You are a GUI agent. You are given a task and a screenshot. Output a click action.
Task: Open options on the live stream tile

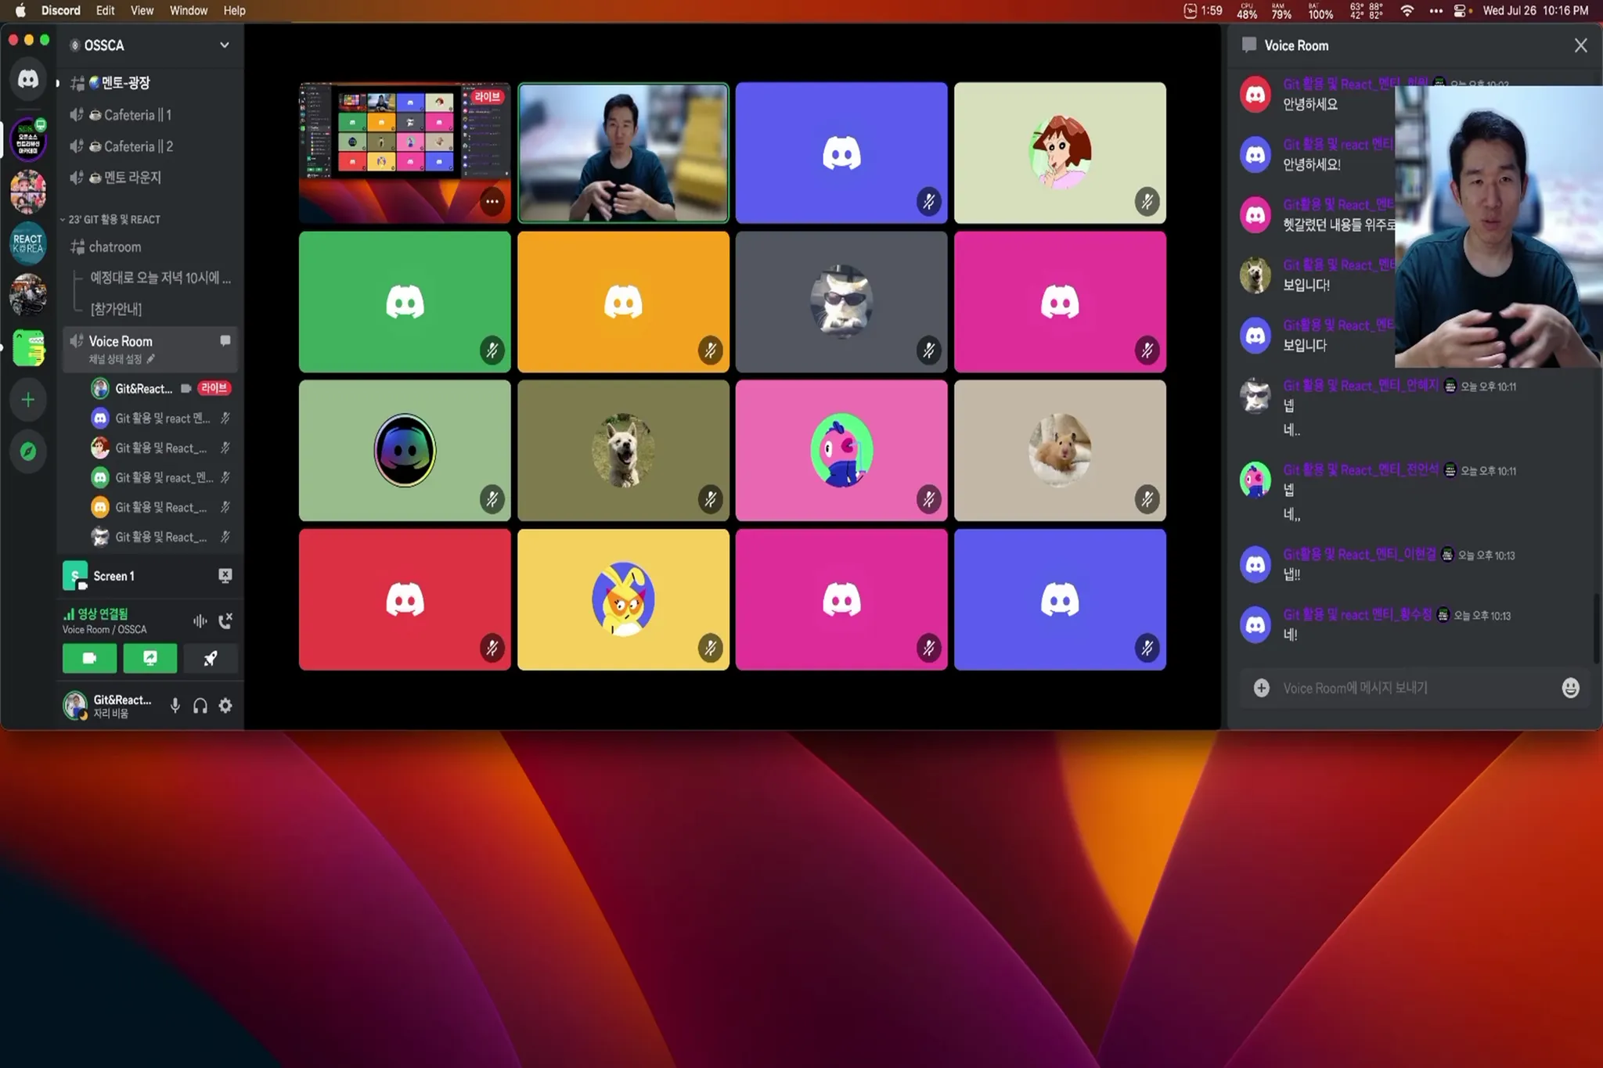492,201
